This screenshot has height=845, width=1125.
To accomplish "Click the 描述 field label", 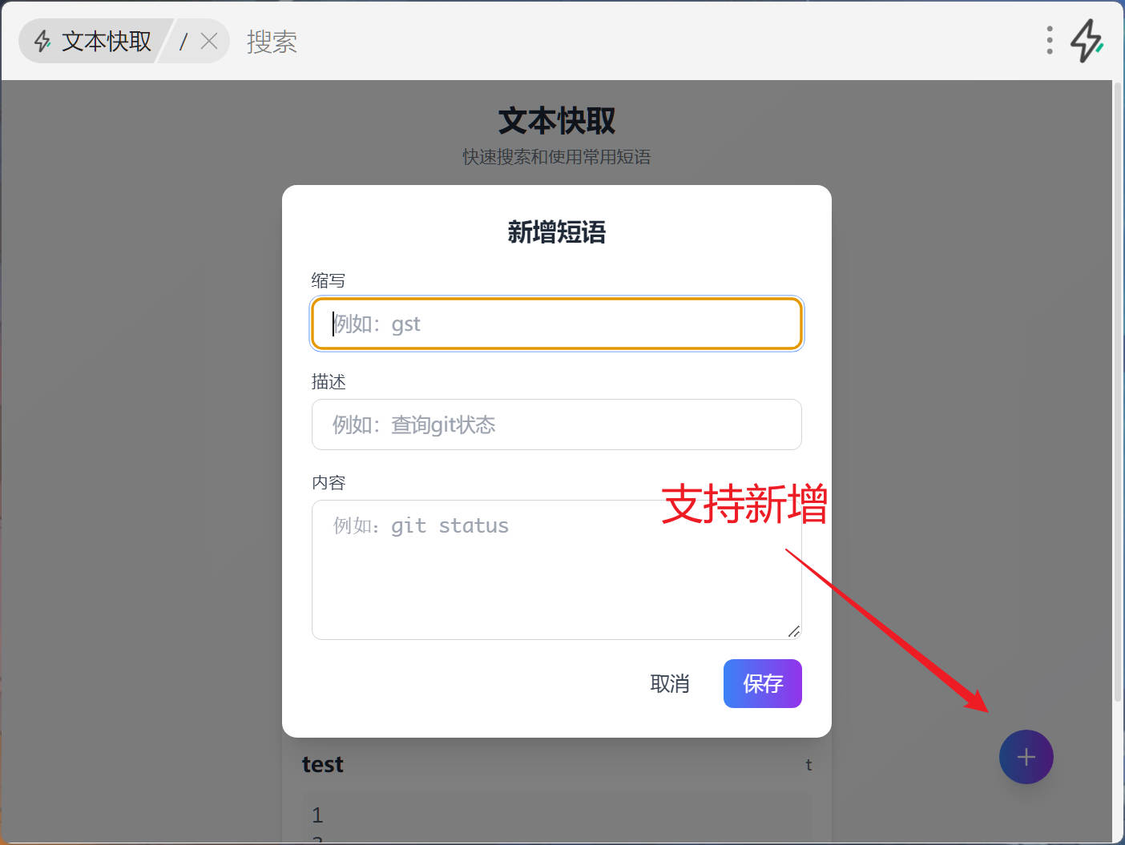I will (329, 382).
